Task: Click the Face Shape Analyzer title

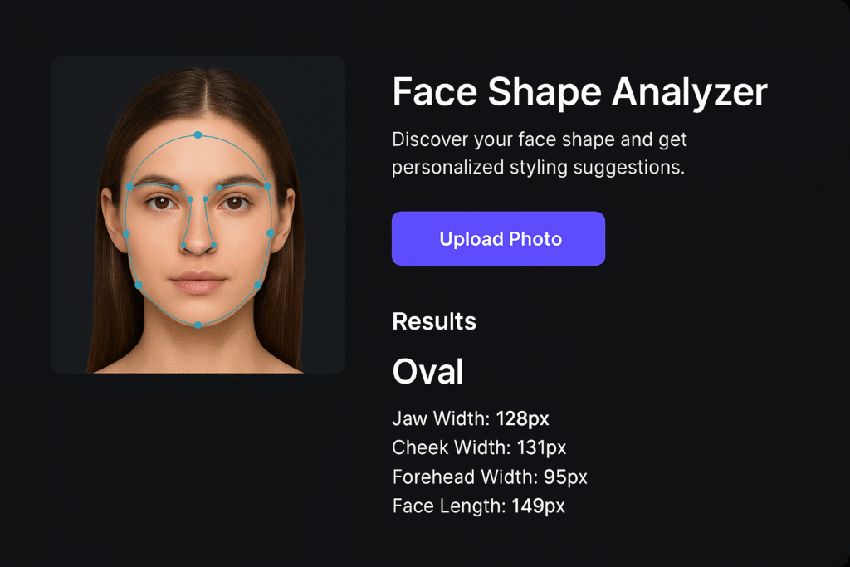Action: click(579, 92)
